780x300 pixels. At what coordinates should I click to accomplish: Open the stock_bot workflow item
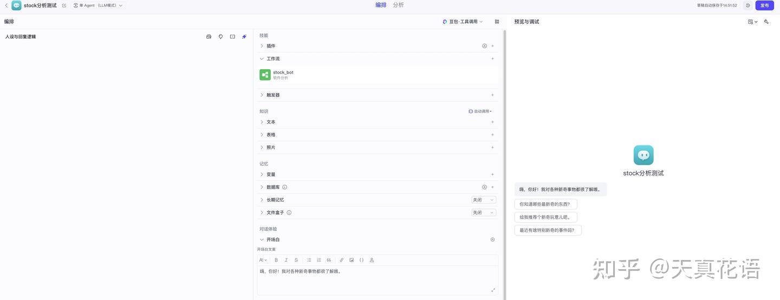(377, 75)
